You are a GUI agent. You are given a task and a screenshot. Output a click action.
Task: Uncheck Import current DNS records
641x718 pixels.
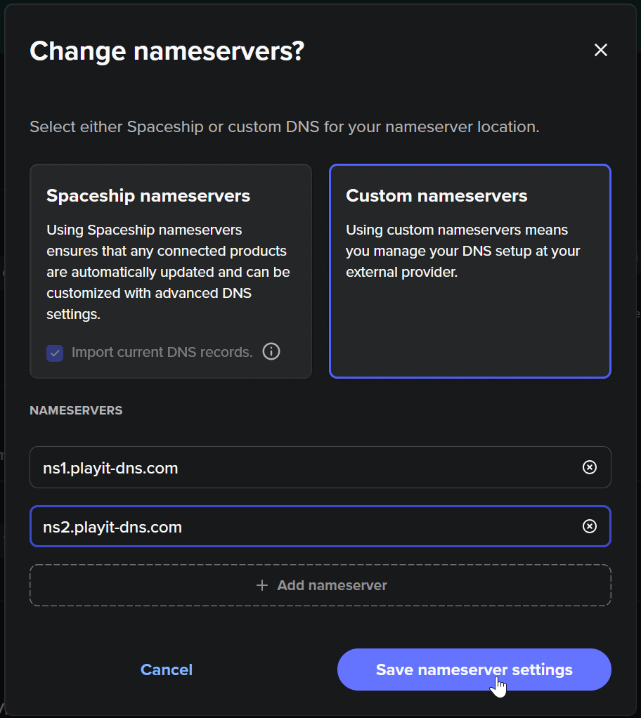pyautogui.click(x=55, y=353)
